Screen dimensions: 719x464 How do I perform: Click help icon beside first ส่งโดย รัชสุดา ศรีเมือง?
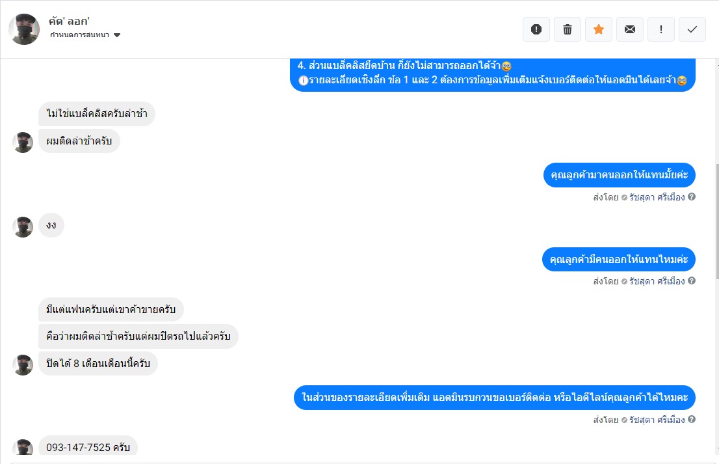692,197
